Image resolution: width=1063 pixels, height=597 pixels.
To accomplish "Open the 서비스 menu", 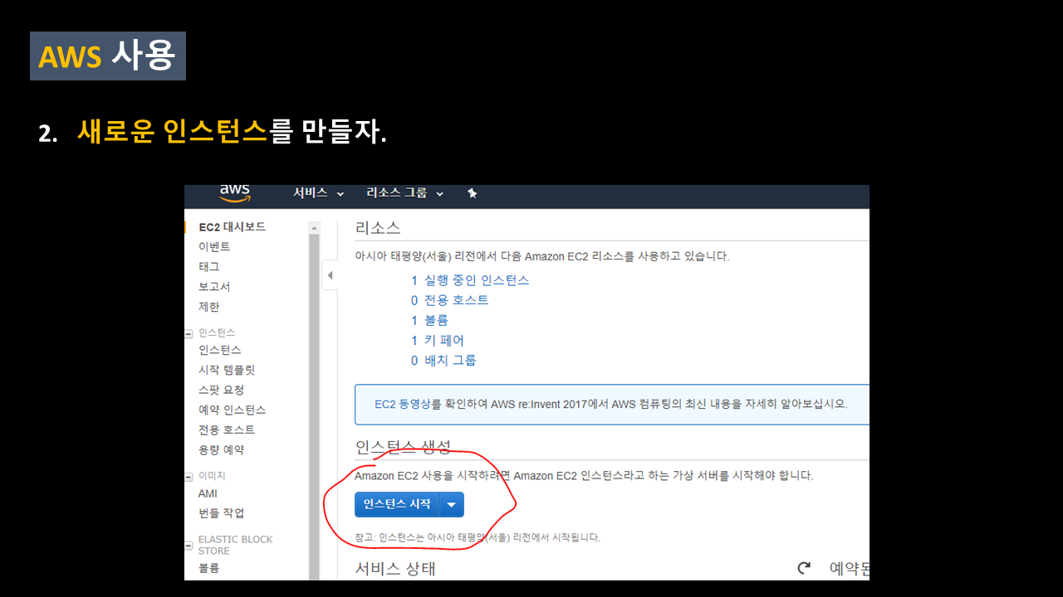I will [318, 193].
